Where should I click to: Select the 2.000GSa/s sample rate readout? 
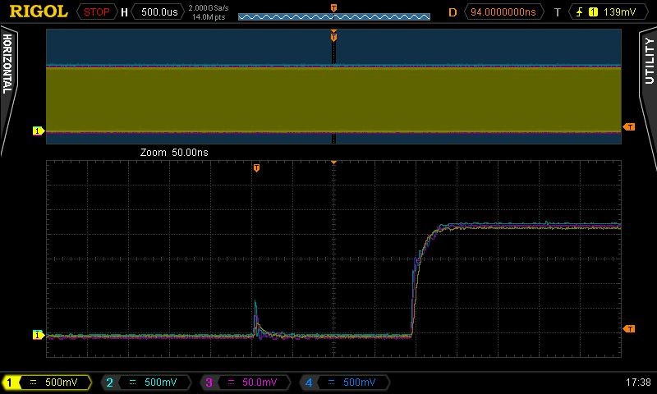[209, 8]
